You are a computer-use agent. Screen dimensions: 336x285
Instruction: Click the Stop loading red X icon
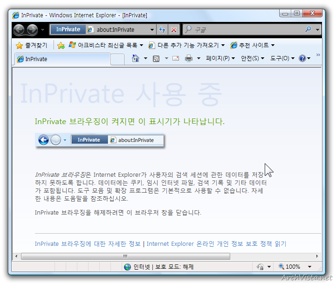(174, 29)
